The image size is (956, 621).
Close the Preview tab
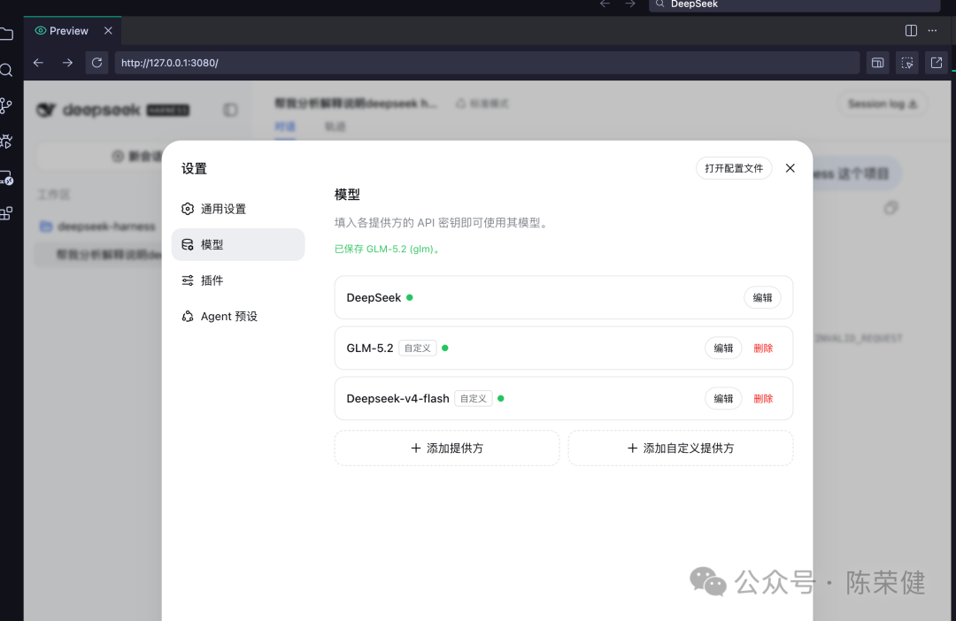point(108,30)
